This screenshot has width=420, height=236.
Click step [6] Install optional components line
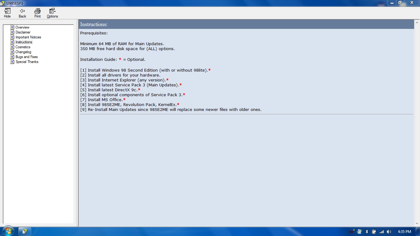(x=133, y=95)
